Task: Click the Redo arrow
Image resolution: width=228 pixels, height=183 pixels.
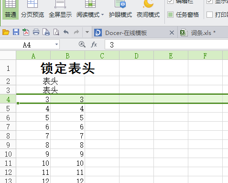Action: 76,32
